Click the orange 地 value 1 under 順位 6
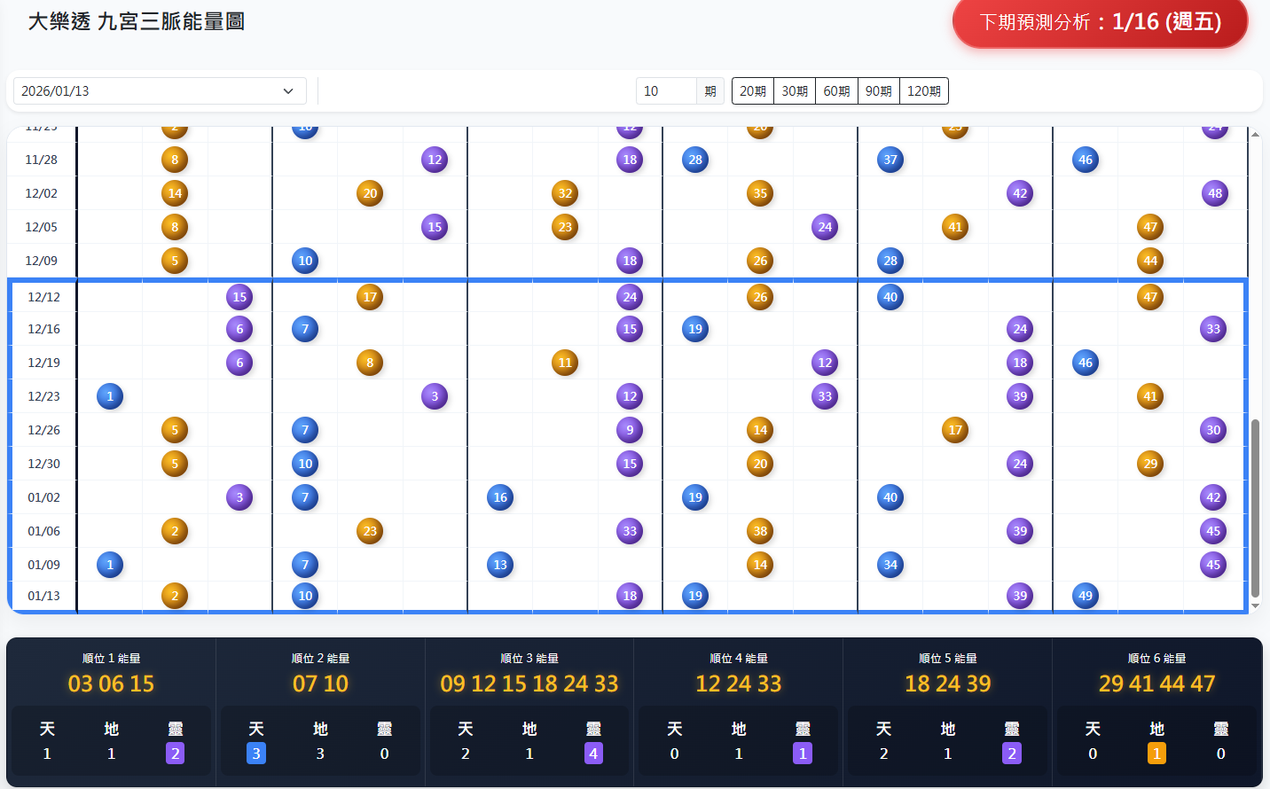Viewport: 1270px width, 789px height. (x=1156, y=754)
